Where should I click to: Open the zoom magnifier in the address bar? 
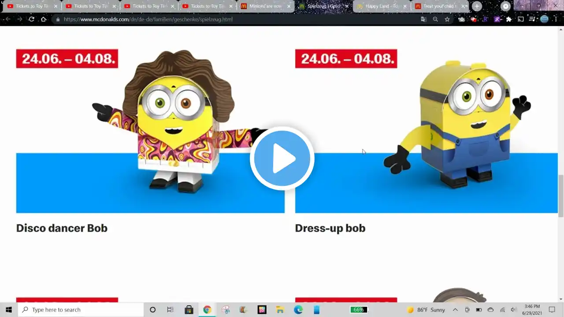435,19
